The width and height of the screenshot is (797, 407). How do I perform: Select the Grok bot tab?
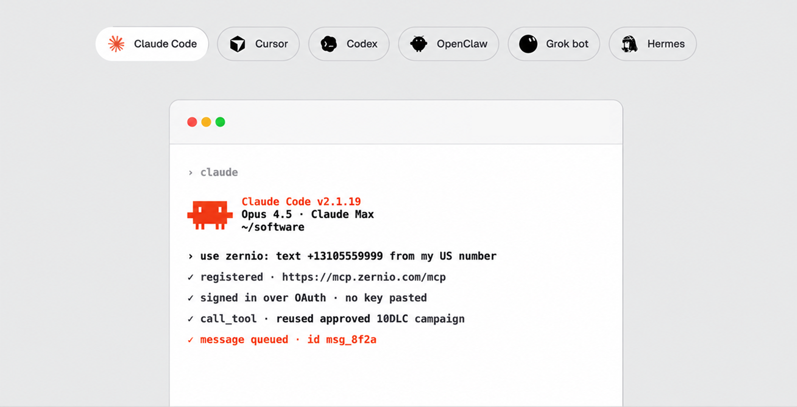click(553, 44)
